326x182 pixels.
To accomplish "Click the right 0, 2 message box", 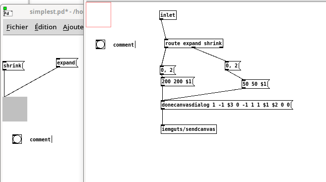I will (233, 65).
